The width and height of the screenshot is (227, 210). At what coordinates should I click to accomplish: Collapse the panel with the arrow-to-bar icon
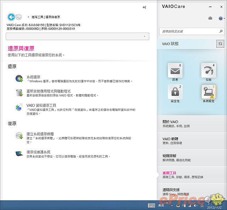144,7
